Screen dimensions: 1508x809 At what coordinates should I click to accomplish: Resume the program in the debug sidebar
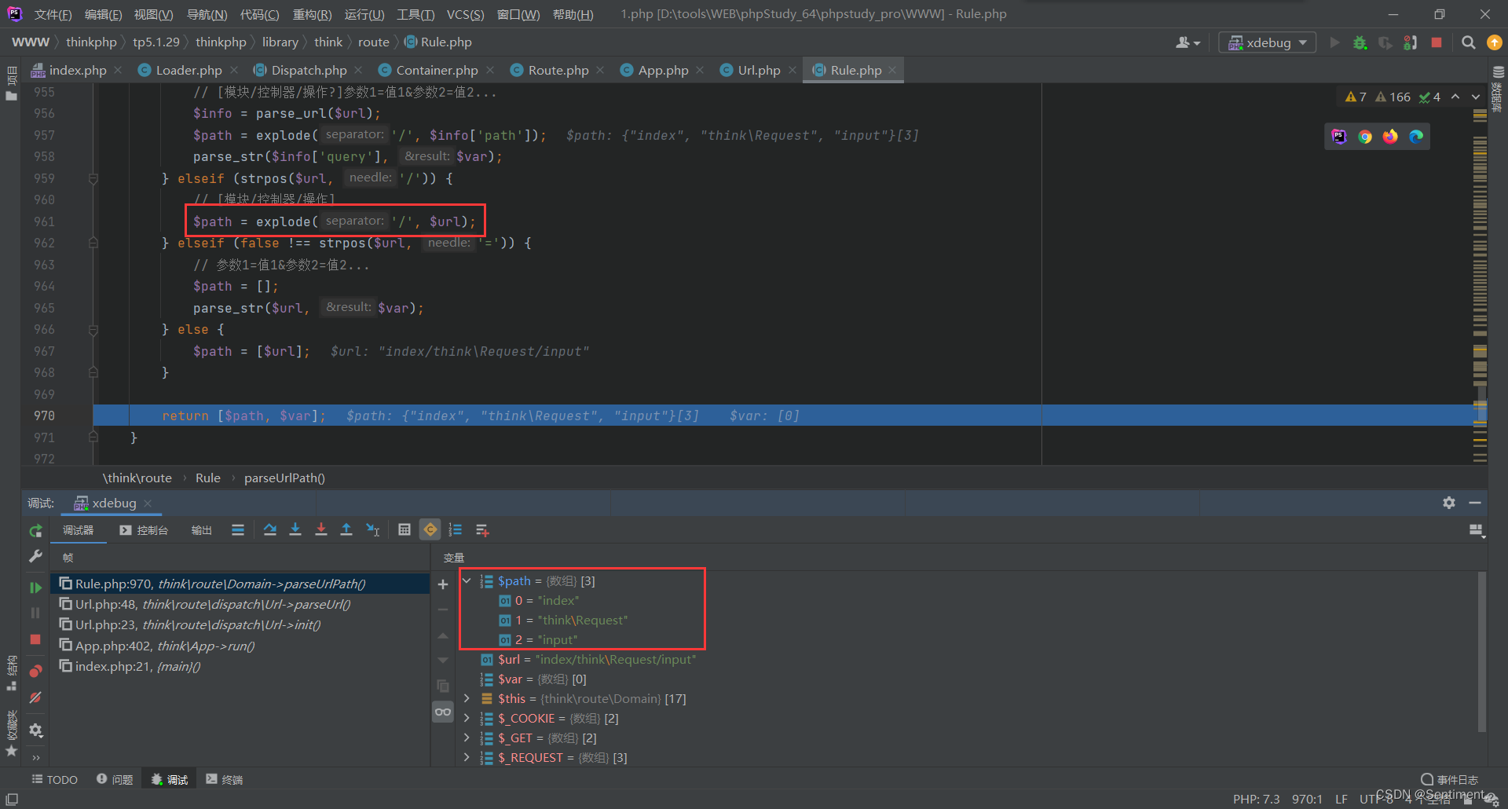[x=35, y=587]
